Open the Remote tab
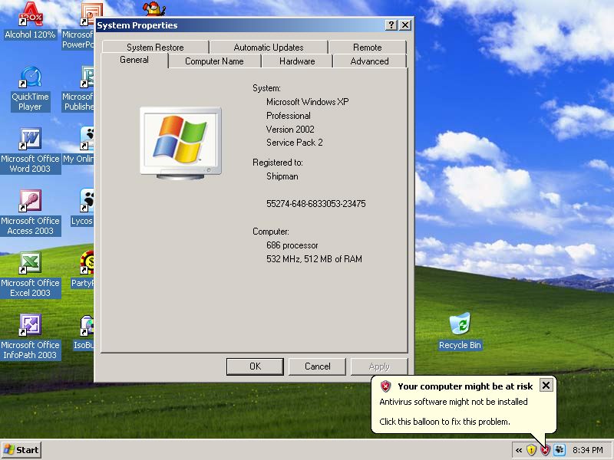The height and width of the screenshot is (460, 614). [x=368, y=48]
